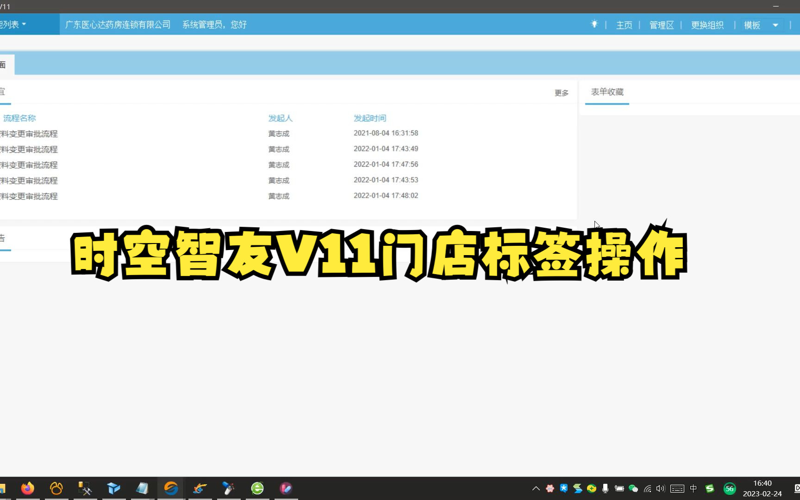The image size is (800, 500).
Task: Click 更多 to view more workflows
Action: [562, 93]
